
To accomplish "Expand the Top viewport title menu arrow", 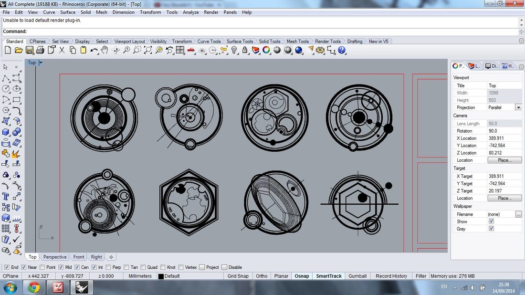I will point(41,63).
